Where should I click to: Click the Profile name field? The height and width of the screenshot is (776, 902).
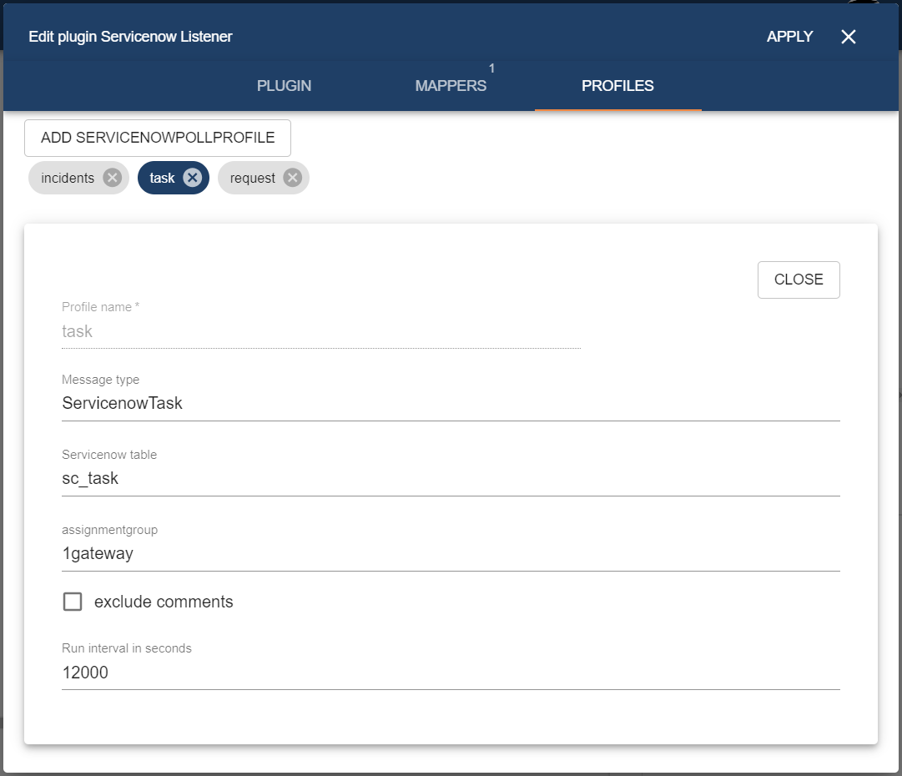point(320,332)
